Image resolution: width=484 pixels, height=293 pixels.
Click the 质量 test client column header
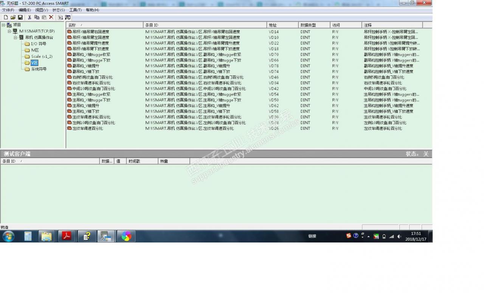click(174, 161)
